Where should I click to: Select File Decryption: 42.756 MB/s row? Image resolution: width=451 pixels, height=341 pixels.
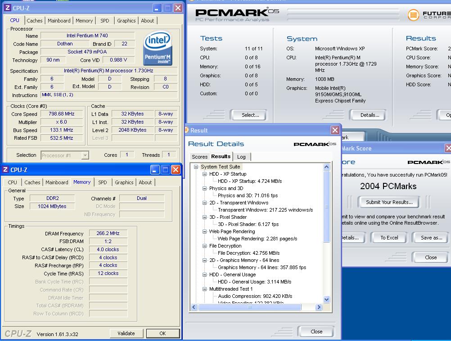tap(248, 253)
